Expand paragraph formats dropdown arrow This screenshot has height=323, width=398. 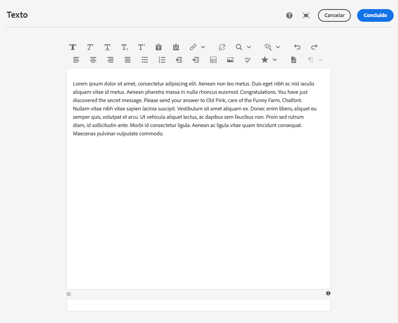321,60
